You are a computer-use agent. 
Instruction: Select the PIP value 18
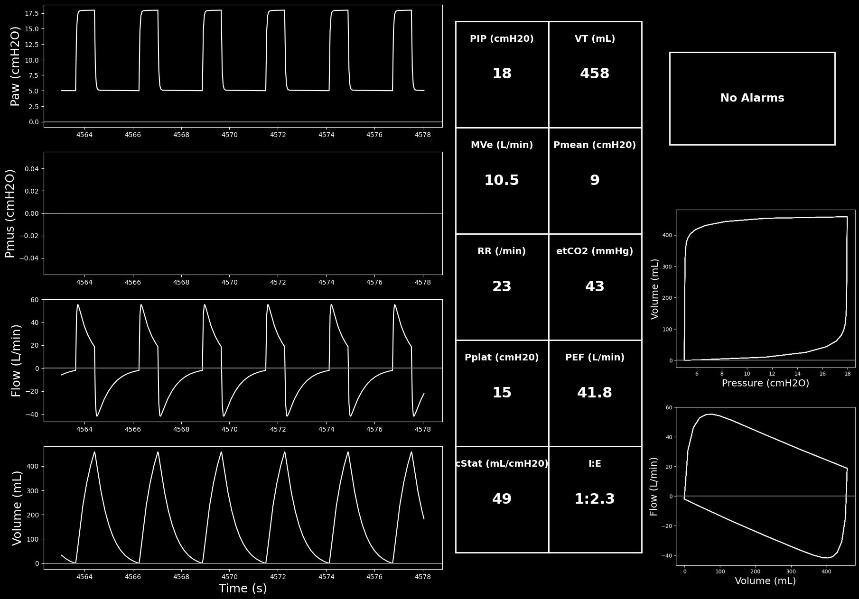click(x=502, y=74)
